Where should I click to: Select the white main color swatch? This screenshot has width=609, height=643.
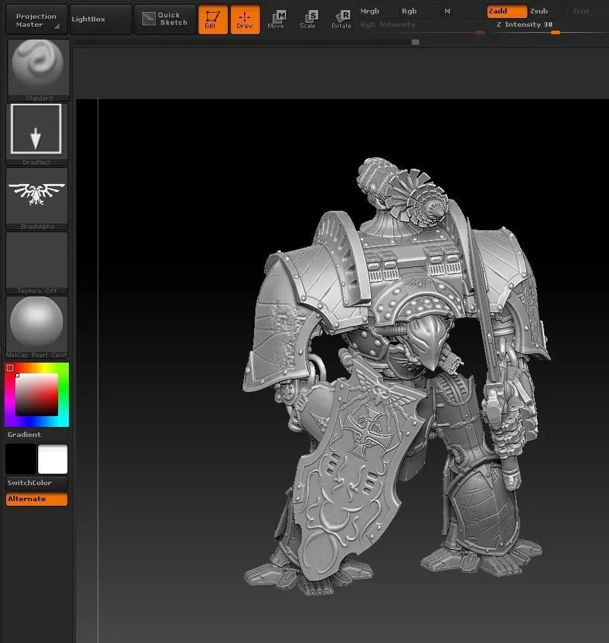tap(52, 458)
